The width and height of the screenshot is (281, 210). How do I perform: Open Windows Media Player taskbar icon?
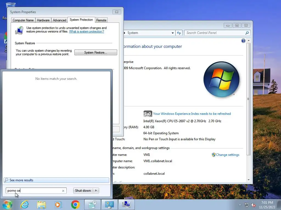58,205
